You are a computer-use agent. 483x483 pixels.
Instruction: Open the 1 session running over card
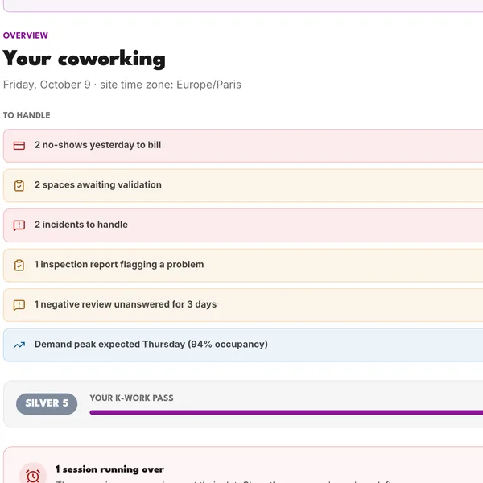tap(243, 464)
